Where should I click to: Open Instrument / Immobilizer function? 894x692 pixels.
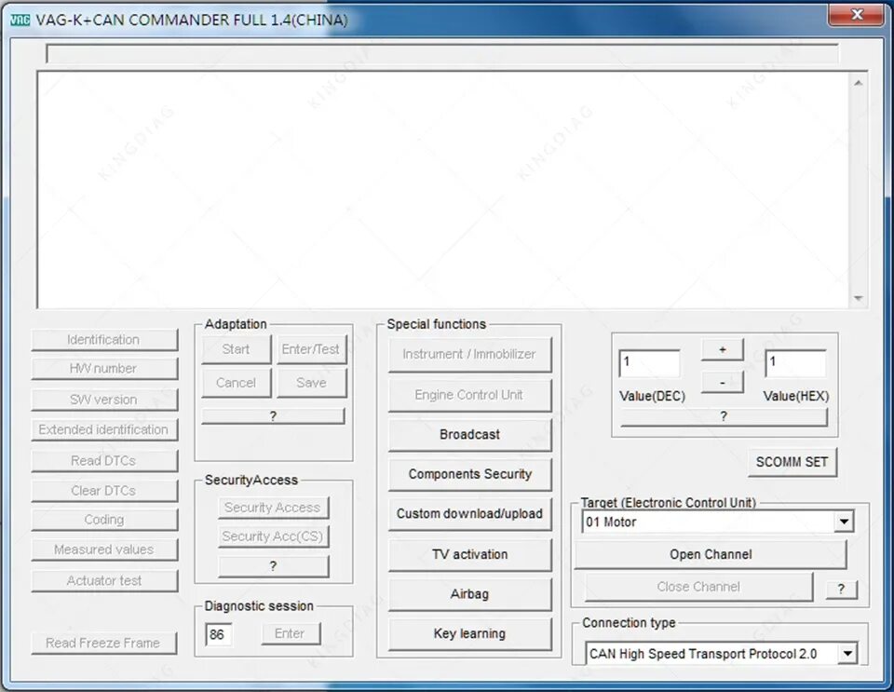click(x=469, y=355)
